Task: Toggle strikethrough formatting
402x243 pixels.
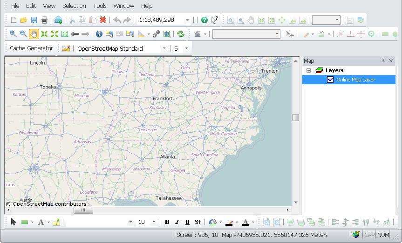Action: coord(198,222)
